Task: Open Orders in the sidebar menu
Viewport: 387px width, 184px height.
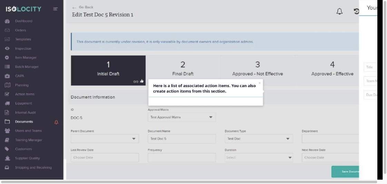Action: point(20,30)
